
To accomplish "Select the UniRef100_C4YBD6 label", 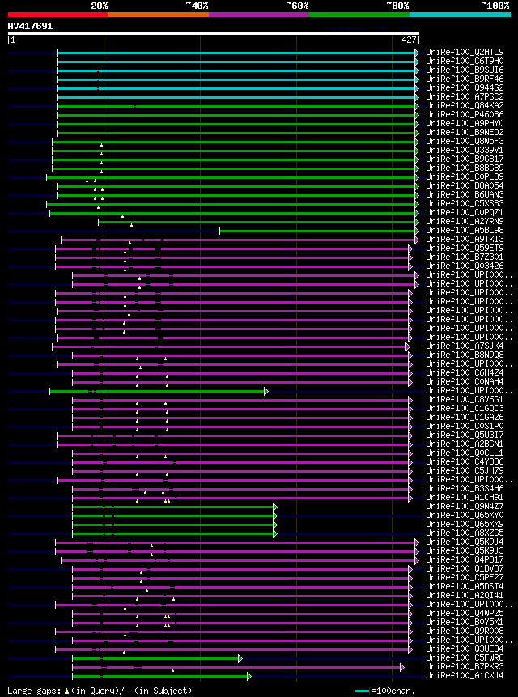I will click(465, 461).
